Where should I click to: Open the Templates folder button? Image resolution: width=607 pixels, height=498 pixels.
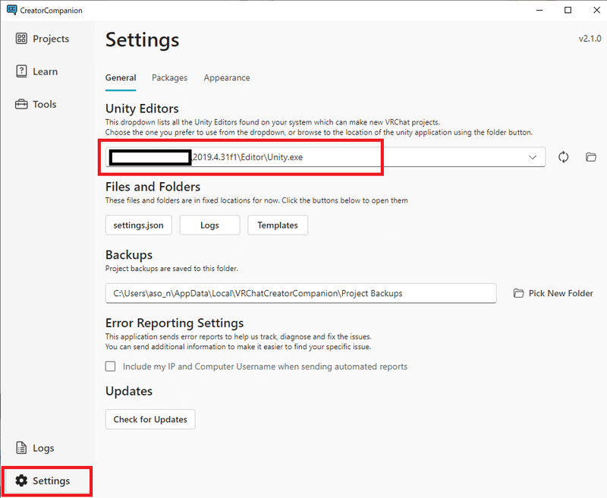[x=278, y=225]
